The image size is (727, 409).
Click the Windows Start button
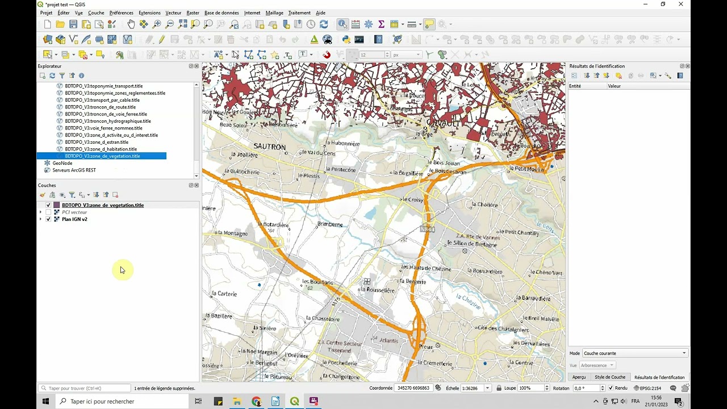point(46,401)
